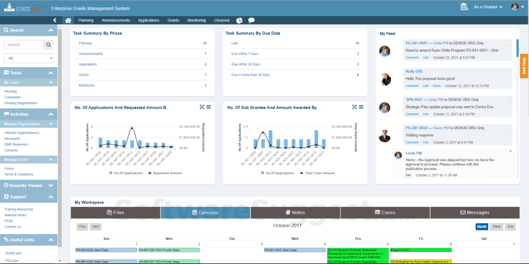Open the Monitoring menu

(x=196, y=20)
